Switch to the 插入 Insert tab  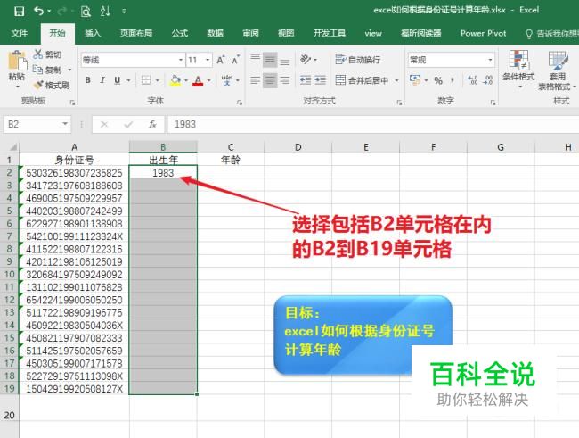coord(93,34)
